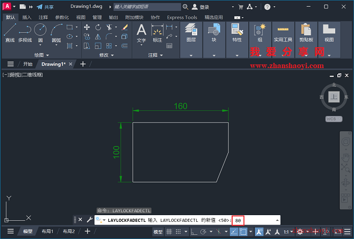Switch to the Start (开始) file tab

pyautogui.click(x=28, y=64)
